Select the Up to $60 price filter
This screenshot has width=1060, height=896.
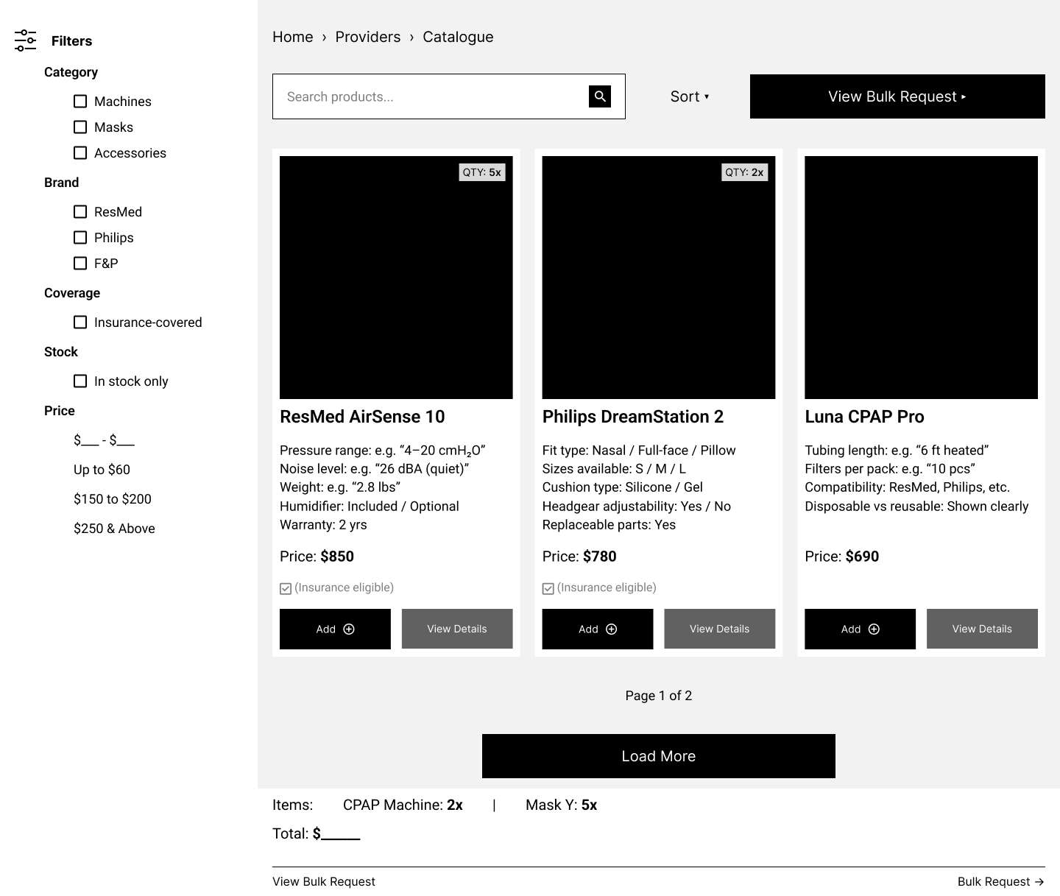tap(102, 470)
